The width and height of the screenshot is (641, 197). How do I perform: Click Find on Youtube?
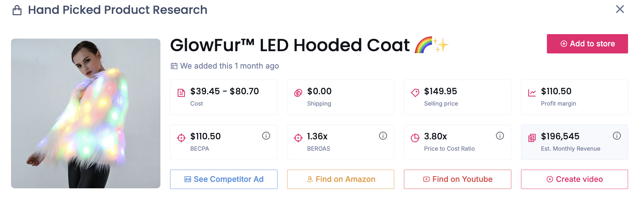click(457, 179)
